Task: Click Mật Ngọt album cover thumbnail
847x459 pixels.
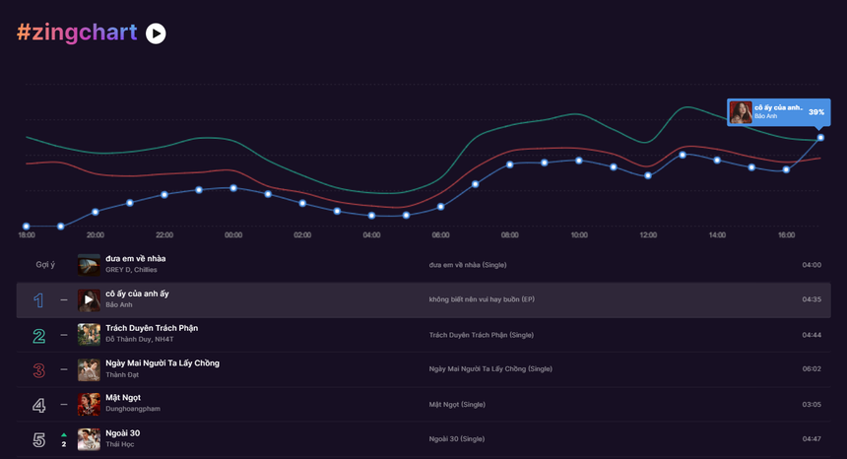Action: pyautogui.click(x=89, y=404)
